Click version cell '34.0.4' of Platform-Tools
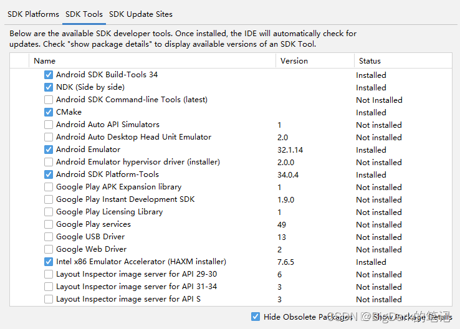Image resolution: width=460 pixels, height=329 pixels. pos(288,174)
